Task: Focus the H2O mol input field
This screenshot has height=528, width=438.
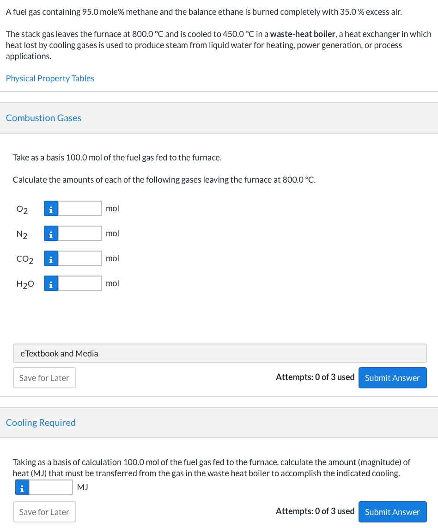Action: click(x=80, y=283)
